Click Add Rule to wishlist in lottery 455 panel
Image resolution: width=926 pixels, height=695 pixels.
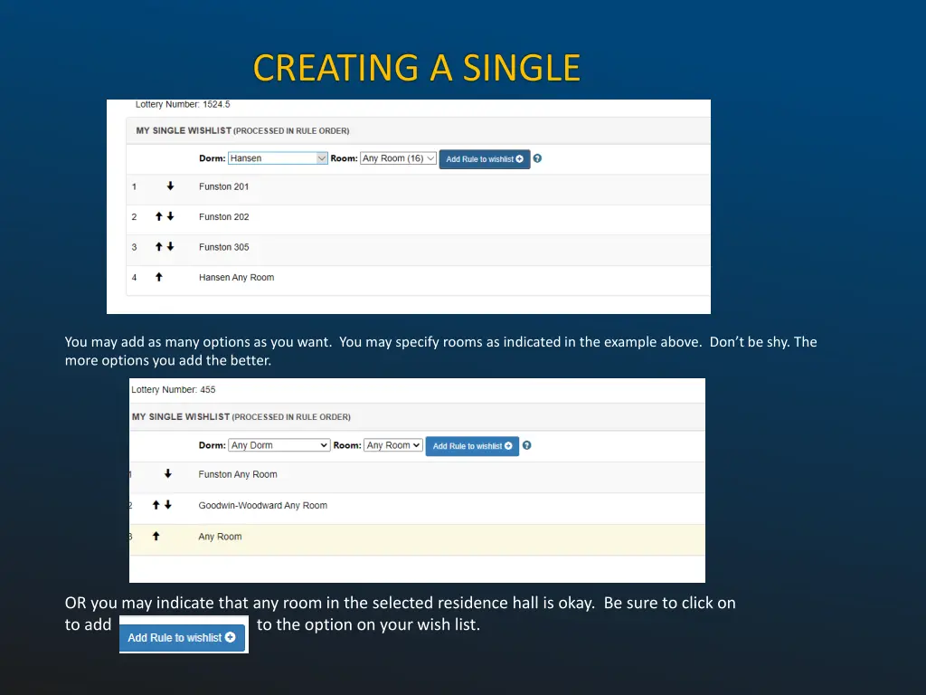click(472, 446)
